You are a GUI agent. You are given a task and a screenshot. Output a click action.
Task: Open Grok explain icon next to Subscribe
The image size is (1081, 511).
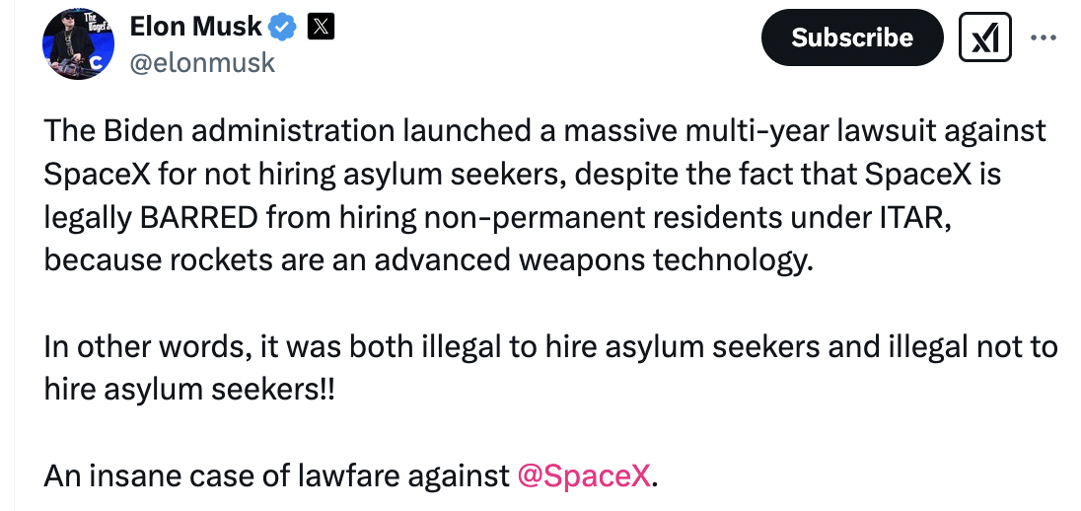(983, 37)
